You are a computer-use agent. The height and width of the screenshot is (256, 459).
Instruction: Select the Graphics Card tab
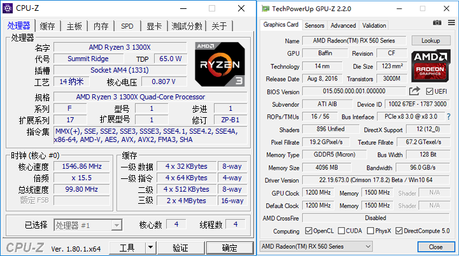point(281,25)
